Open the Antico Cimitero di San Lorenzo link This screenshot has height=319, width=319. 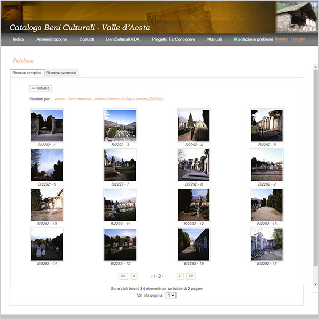tap(108, 99)
